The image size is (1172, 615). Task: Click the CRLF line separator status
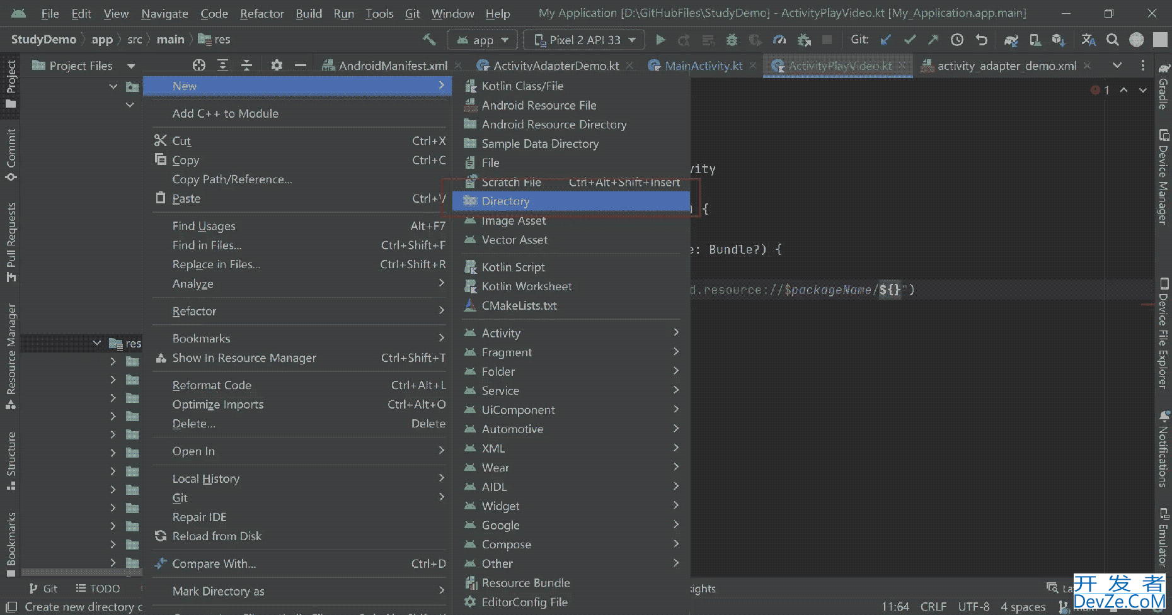pyautogui.click(x=933, y=607)
